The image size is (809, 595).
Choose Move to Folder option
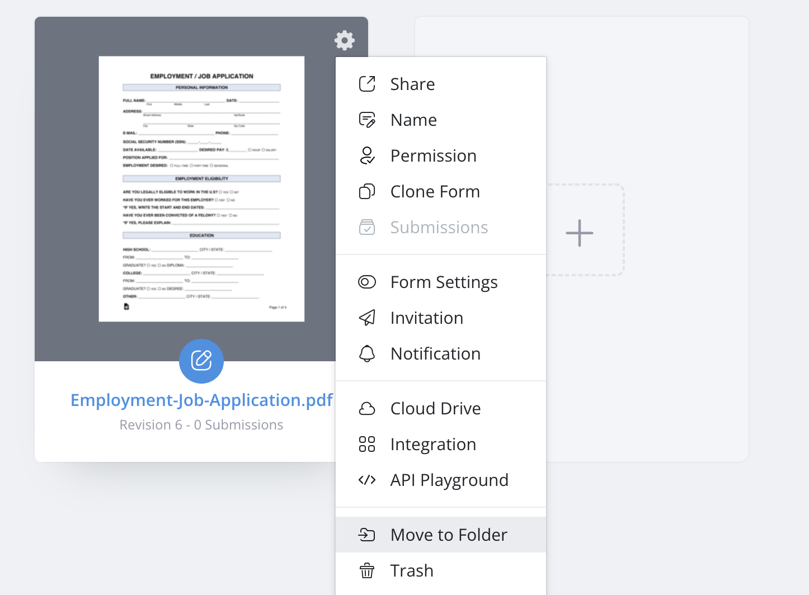click(x=448, y=535)
